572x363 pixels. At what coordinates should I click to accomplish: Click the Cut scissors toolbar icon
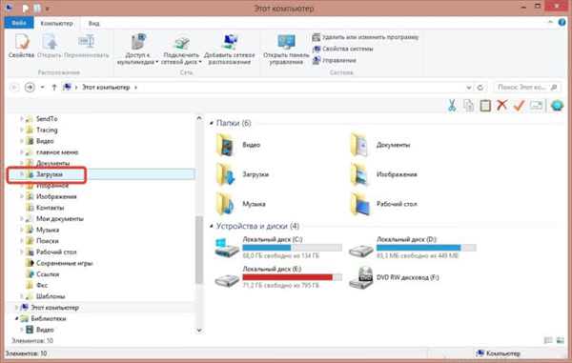(452, 106)
